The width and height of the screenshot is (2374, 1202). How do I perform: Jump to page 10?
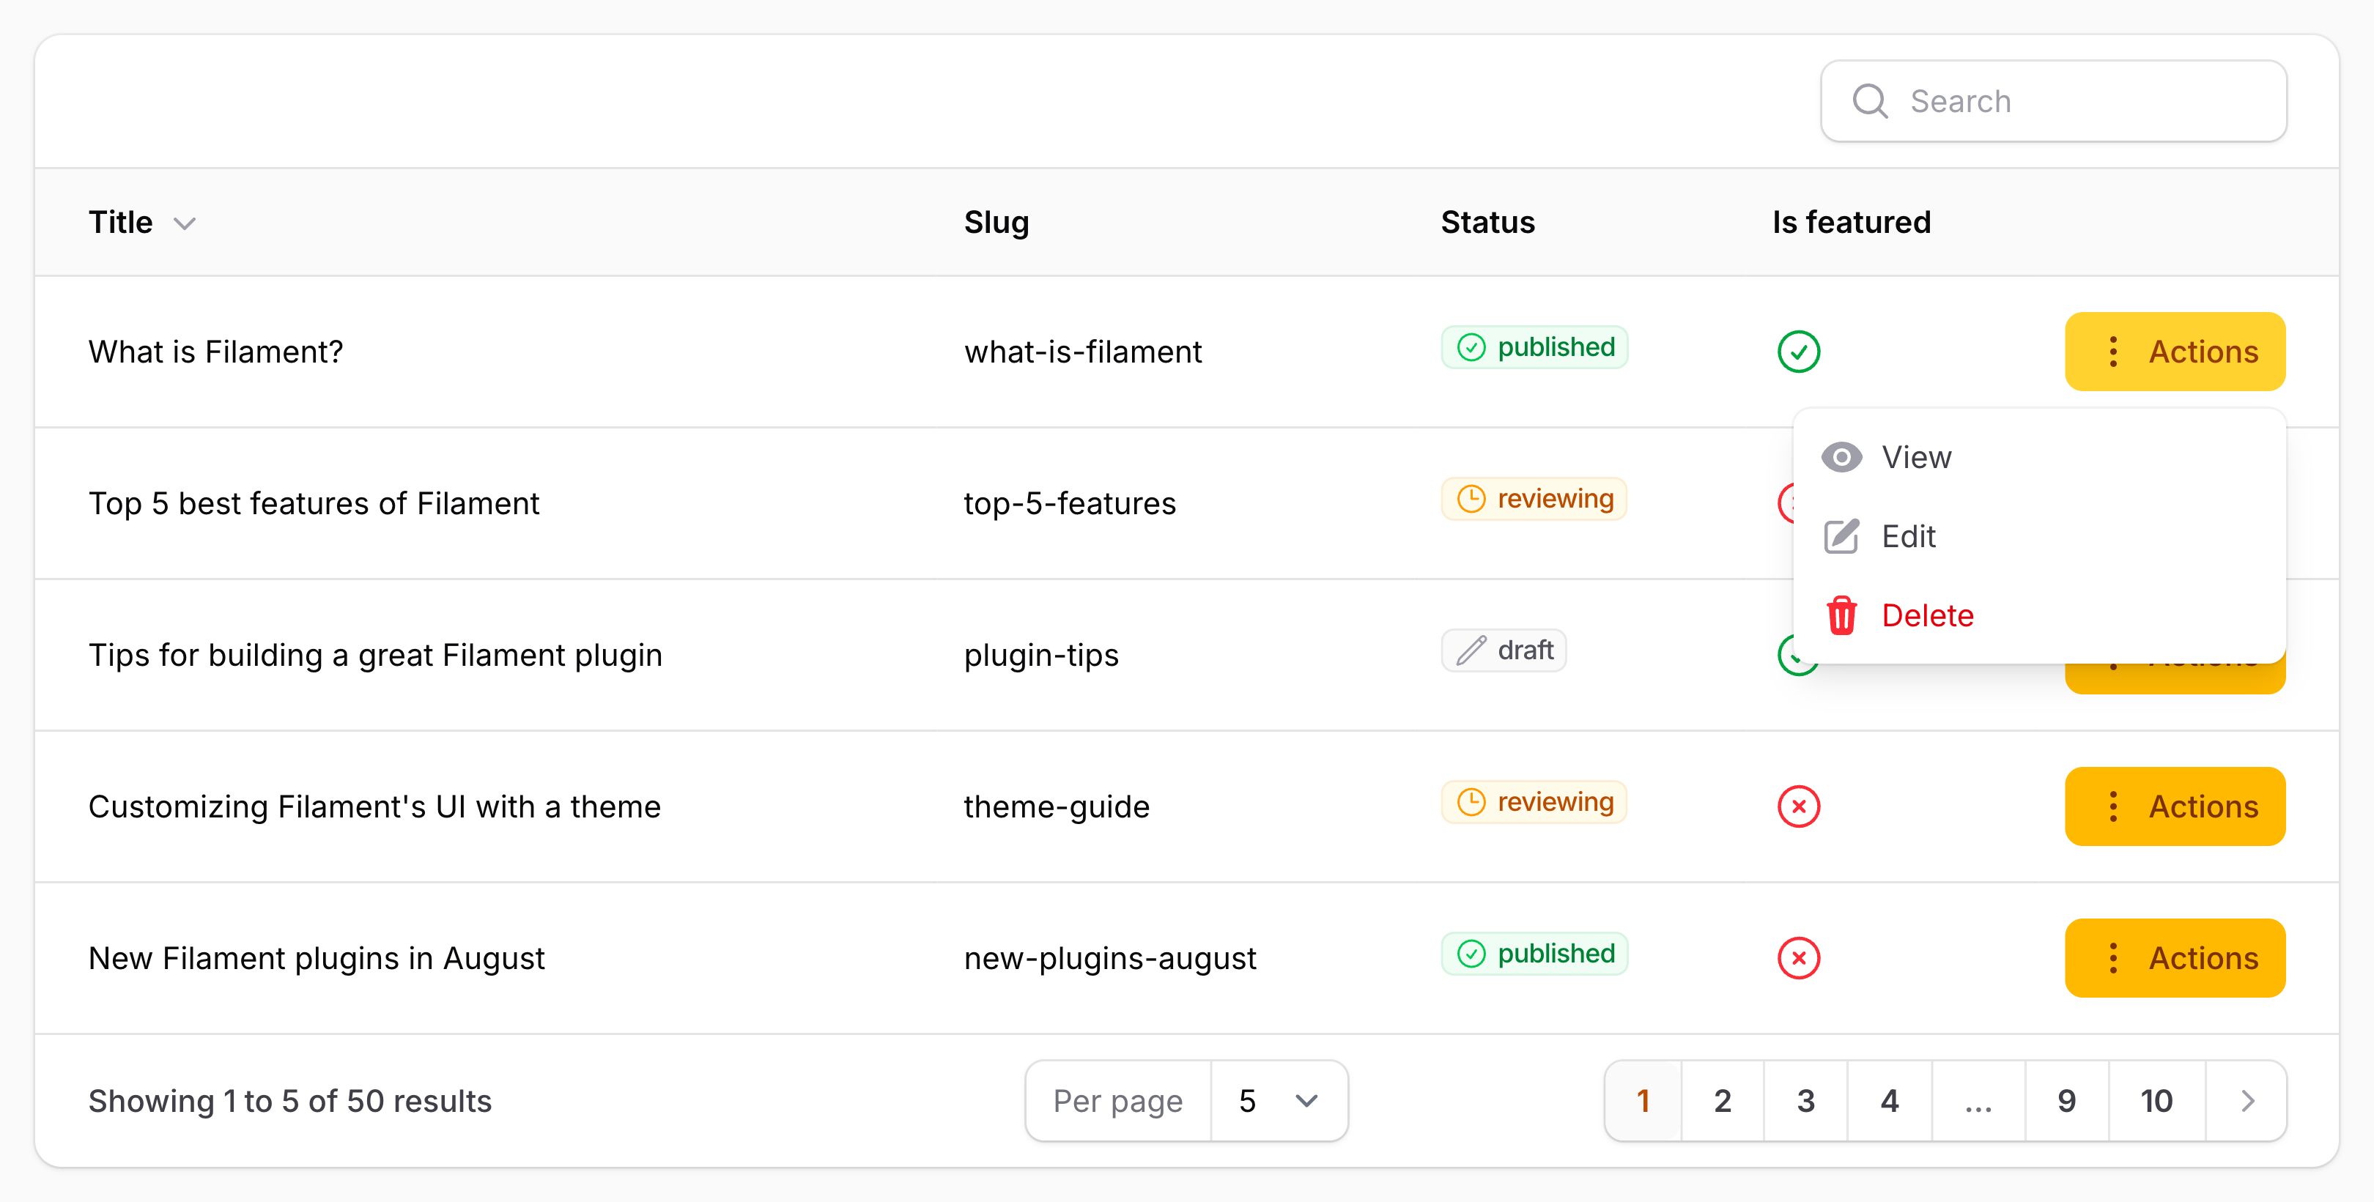click(x=2156, y=1101)
